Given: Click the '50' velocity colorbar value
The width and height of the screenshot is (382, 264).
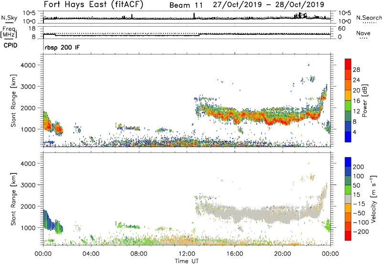Looking at the screenshot, I should click(x=356, y=185).
